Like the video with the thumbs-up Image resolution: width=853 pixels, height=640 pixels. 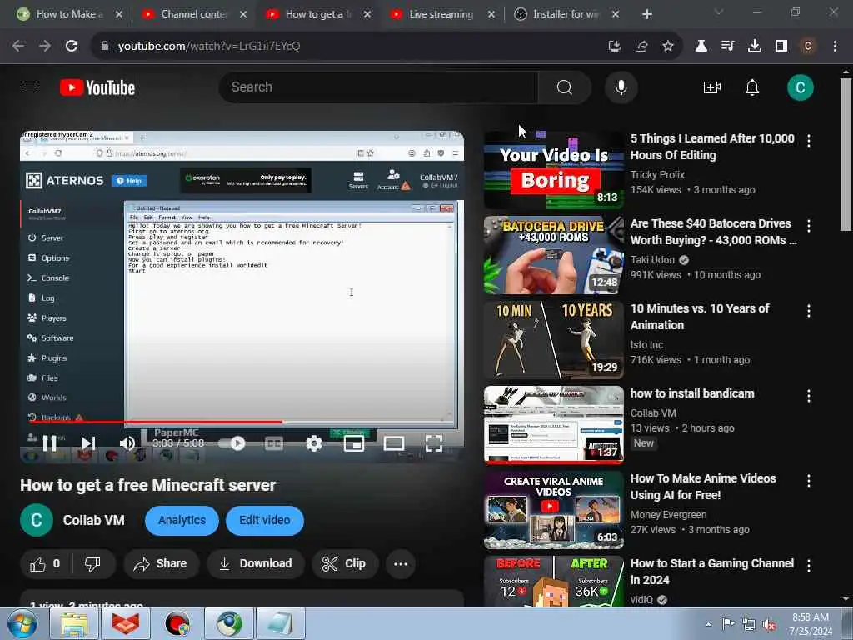click(x=45, y=564)
